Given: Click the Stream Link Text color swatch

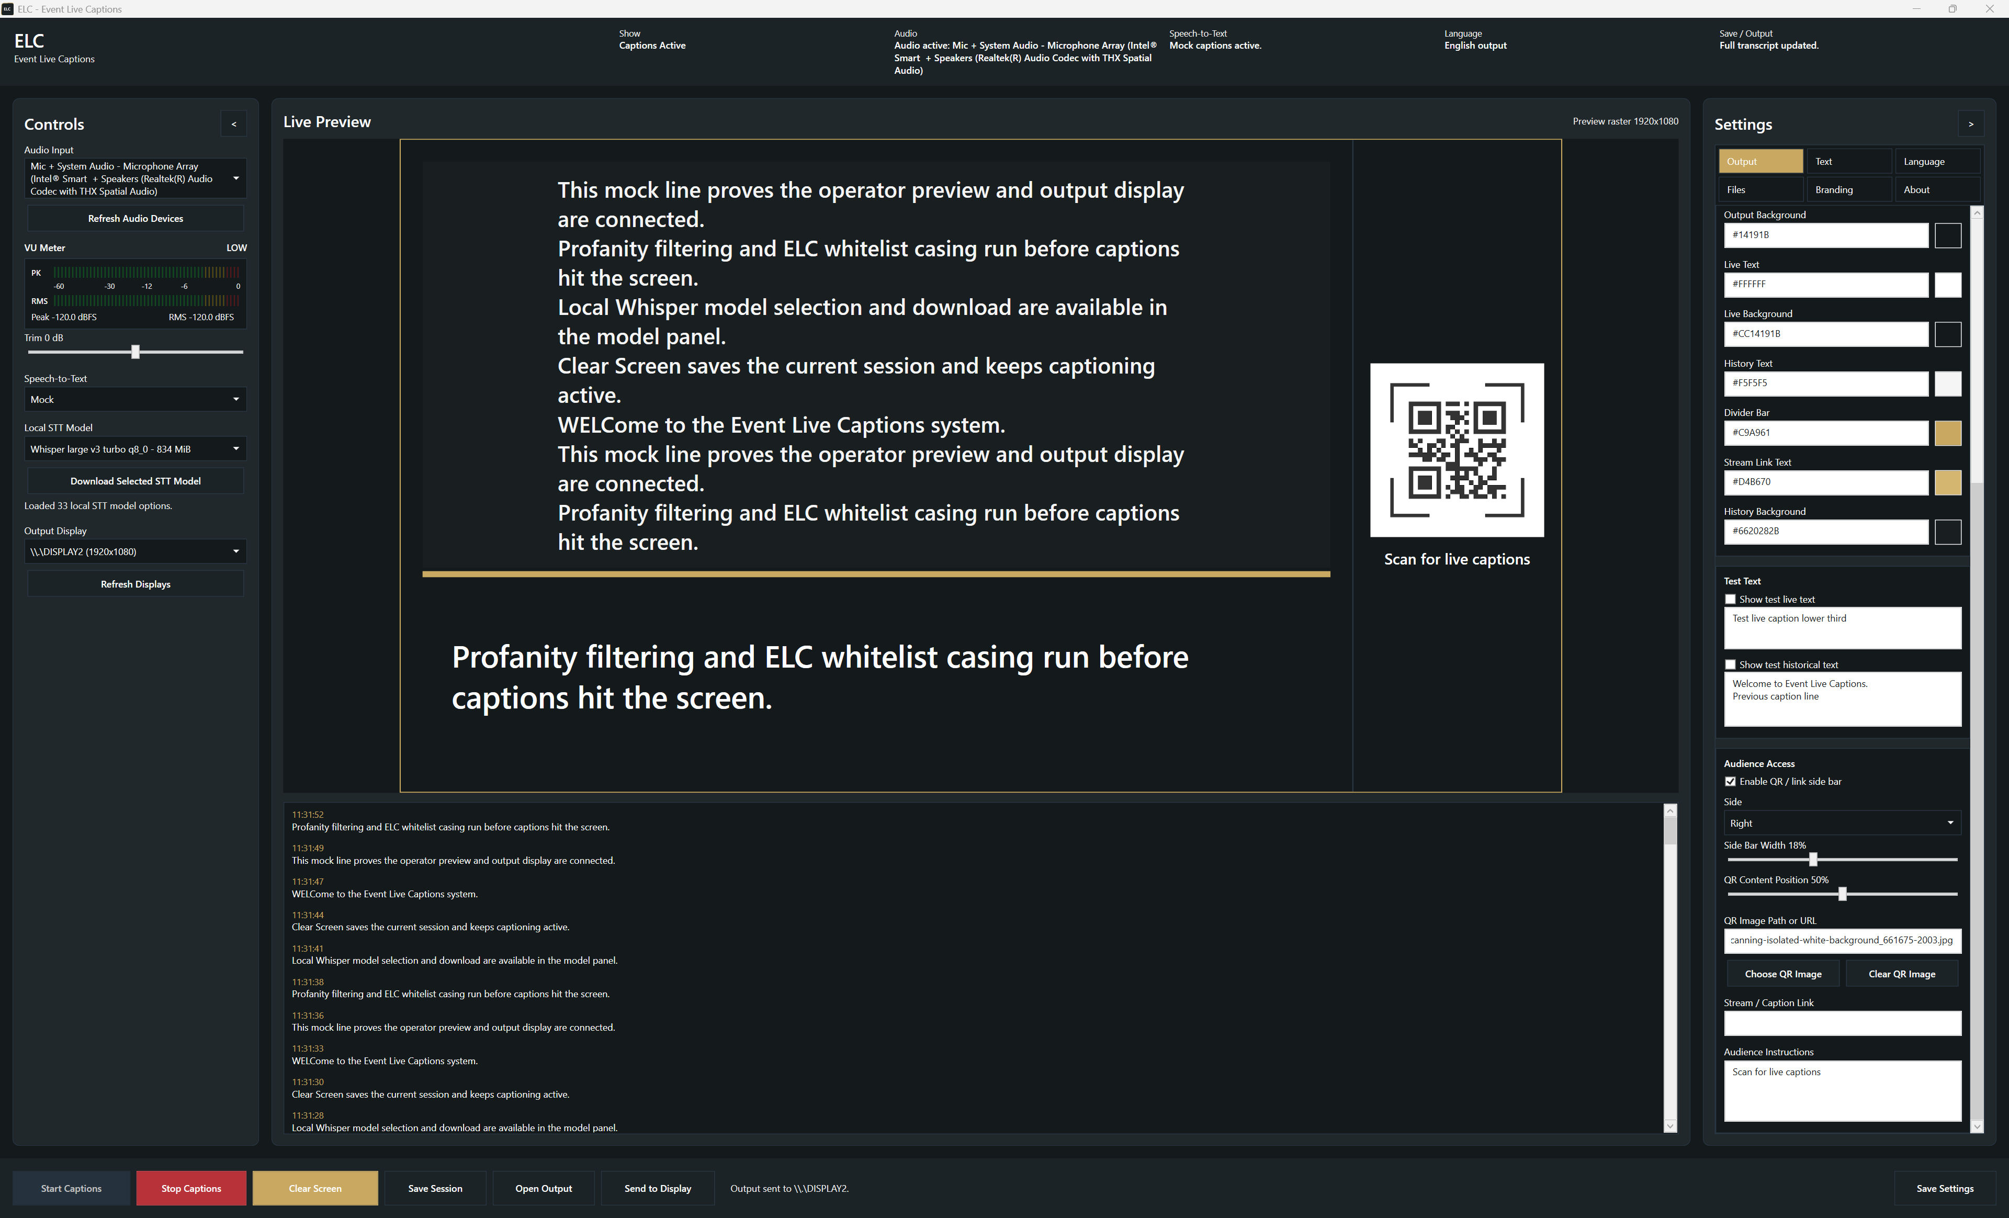Looking at the screenshot, I should point(1948,482).
